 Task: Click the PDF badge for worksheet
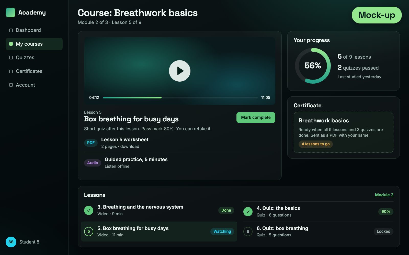(x=91, y=143)
